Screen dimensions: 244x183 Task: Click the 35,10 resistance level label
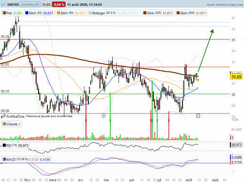click(x=5, y=37)
